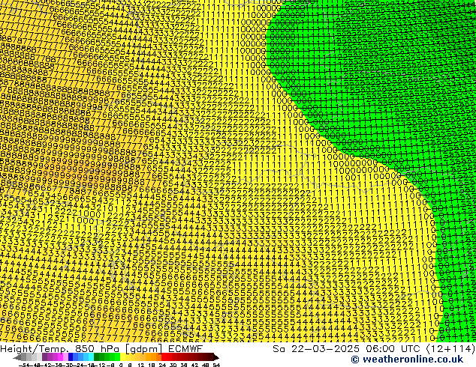Screen dimensions: 476x367
Task: Click the cyan swatch above -18 in the legend
Action: 91,357
